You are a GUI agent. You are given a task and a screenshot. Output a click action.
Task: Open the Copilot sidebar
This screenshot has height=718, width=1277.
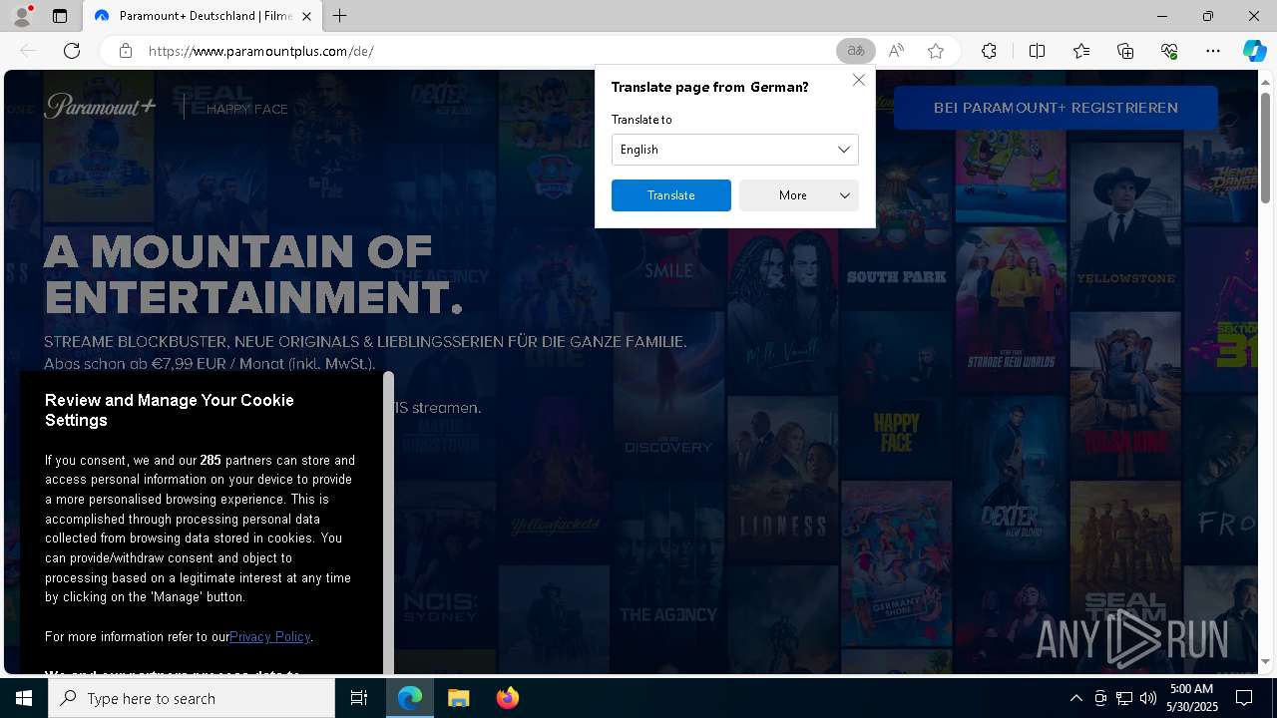coord(1254,51)
